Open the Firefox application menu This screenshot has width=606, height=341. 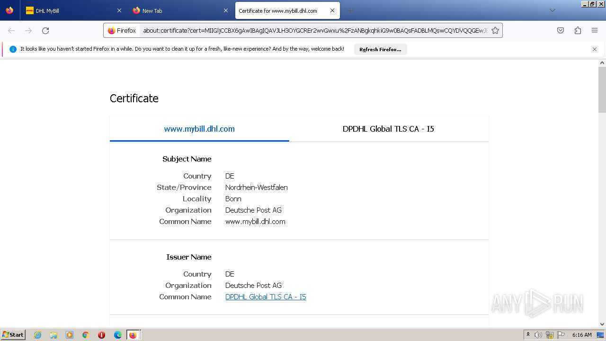(x=595, y=30)
